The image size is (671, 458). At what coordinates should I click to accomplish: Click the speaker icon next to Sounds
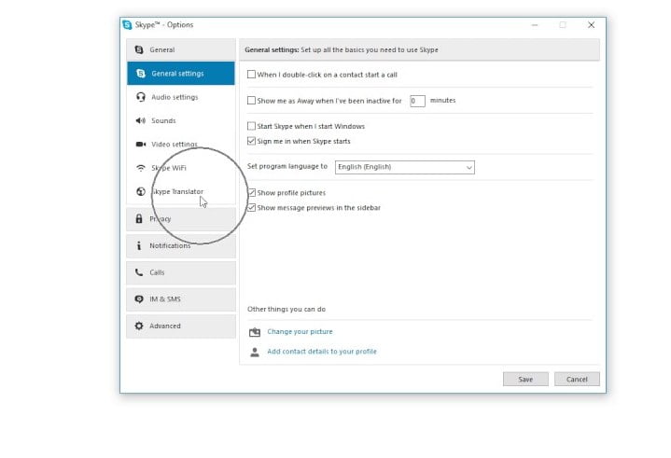141,120
